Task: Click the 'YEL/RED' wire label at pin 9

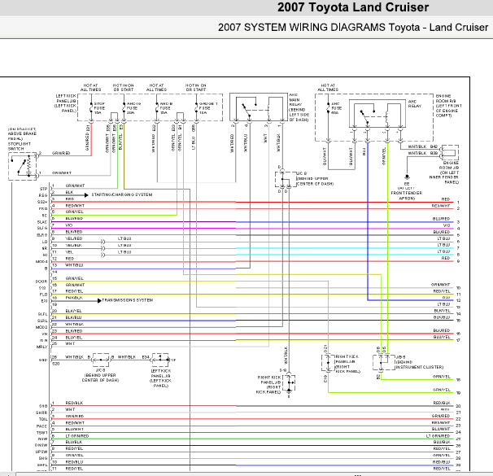Action: [74, 238]
